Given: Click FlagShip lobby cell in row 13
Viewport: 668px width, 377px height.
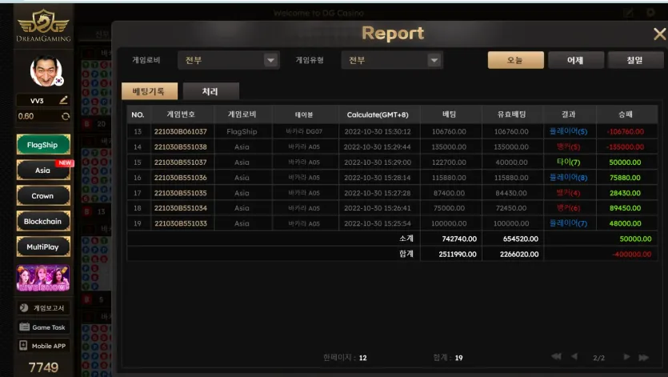Looking at the screenshot, I should (x=242, y=131).
